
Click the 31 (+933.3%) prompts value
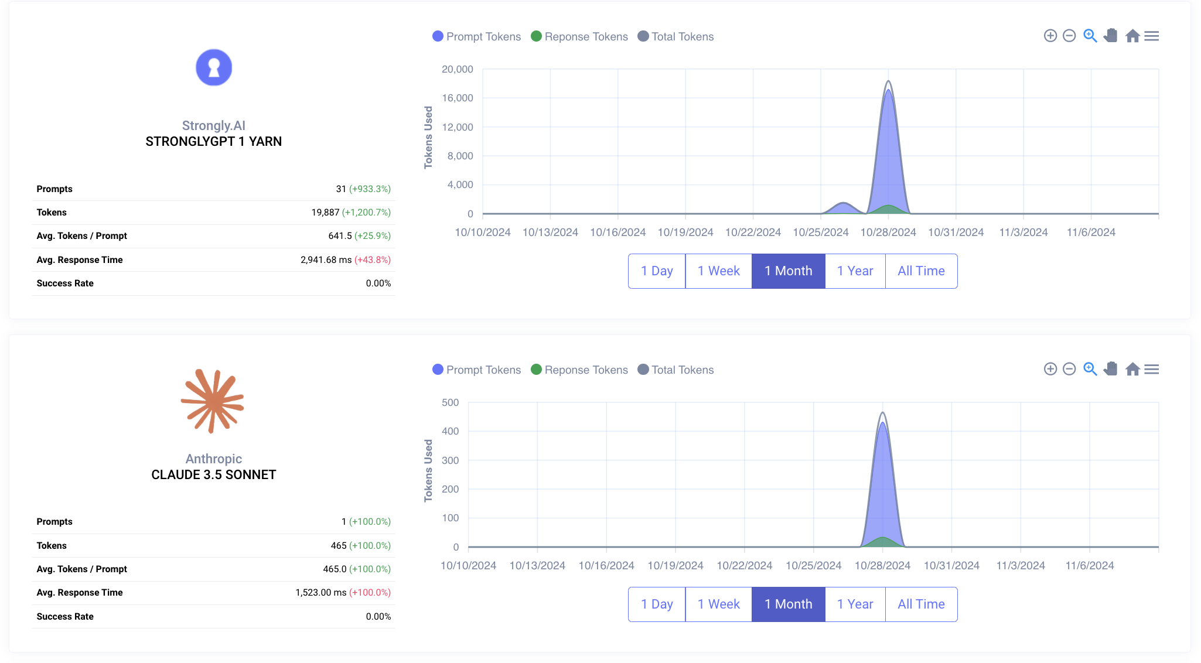click(x=363, y=189)
